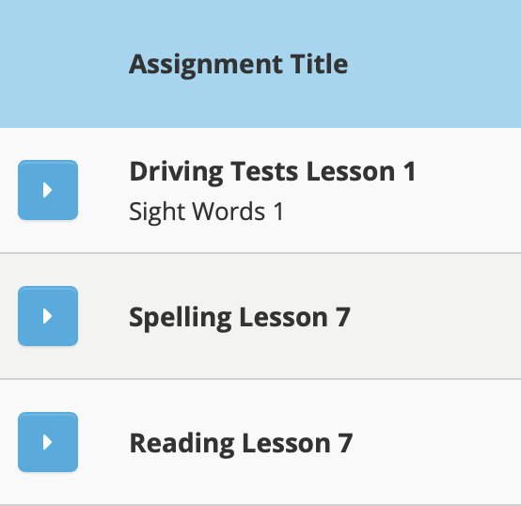Viewport: 521px width, 506px height.
Task: Open the Driving Tests Lesson 1 title
Action: [273, 172]
